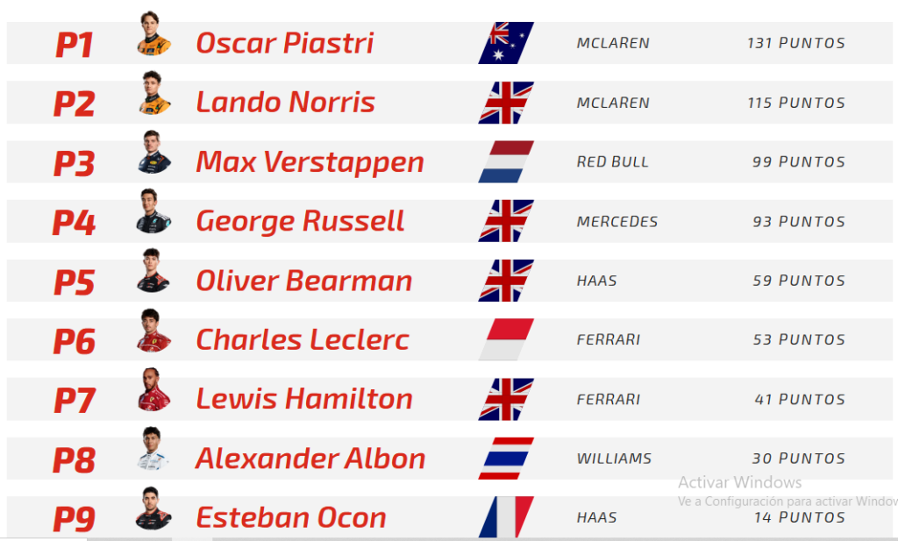This screenshot has width=898, height=541.
Task: Click the Australian flag next to Oscar Piastri
Action: [506, 43]
